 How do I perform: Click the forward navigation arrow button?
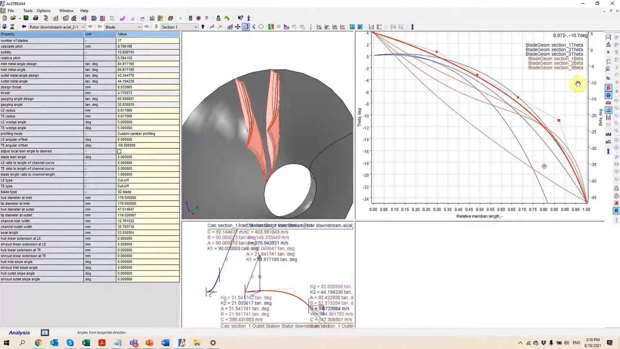90,27
